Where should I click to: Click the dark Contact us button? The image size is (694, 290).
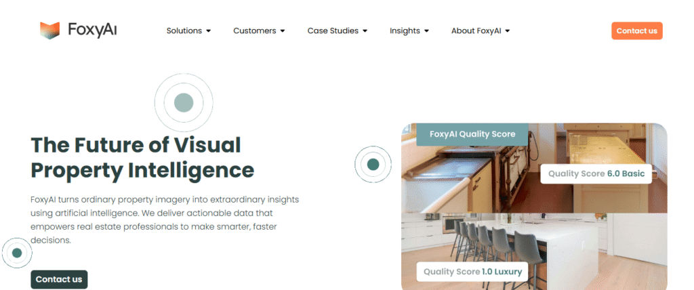(59, 279)
